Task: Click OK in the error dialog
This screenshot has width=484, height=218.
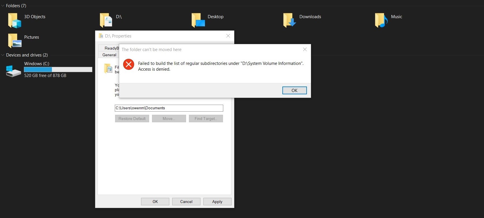Action: click(294, 90)
